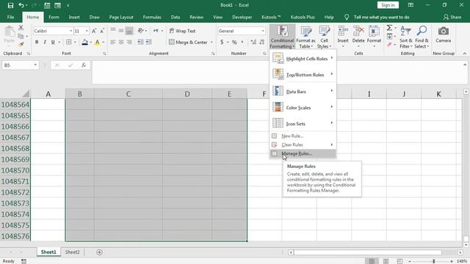Image resolution: width=470 pixels, height=264 pixels.
Task: Expand Top/Bottom Rules submenu
Action: [303, 75]
